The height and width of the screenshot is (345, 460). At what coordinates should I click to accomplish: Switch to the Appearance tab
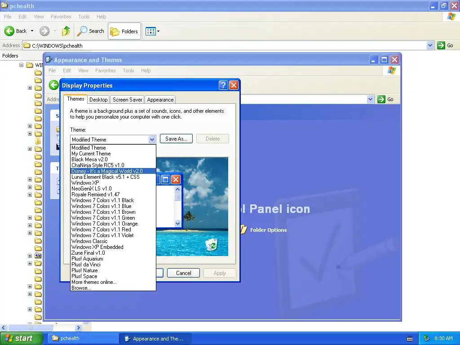160,100
